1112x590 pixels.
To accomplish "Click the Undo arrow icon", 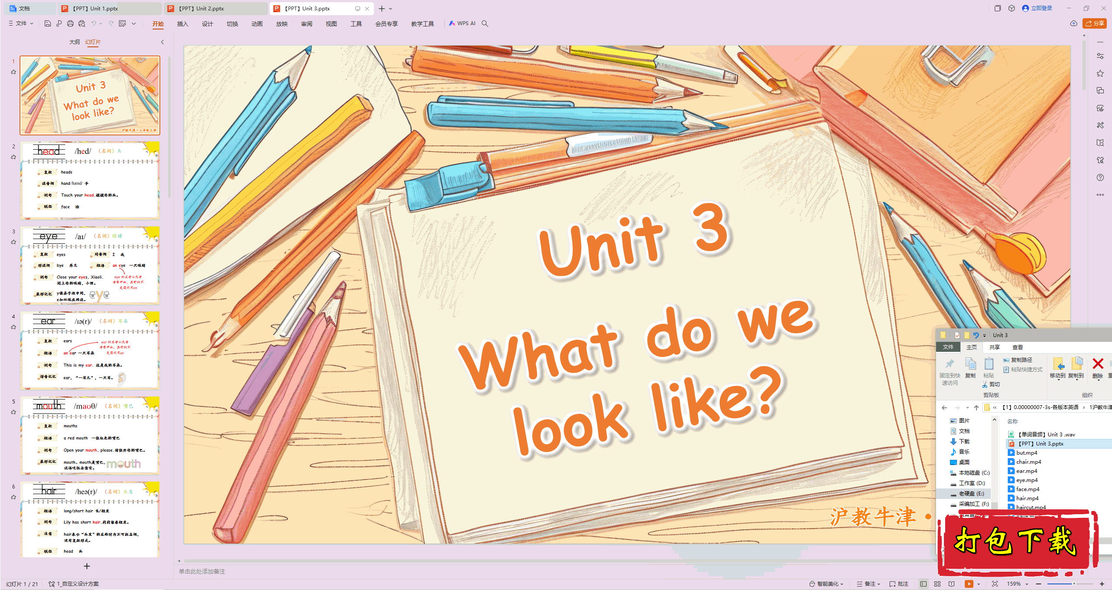I will [93, 23].
